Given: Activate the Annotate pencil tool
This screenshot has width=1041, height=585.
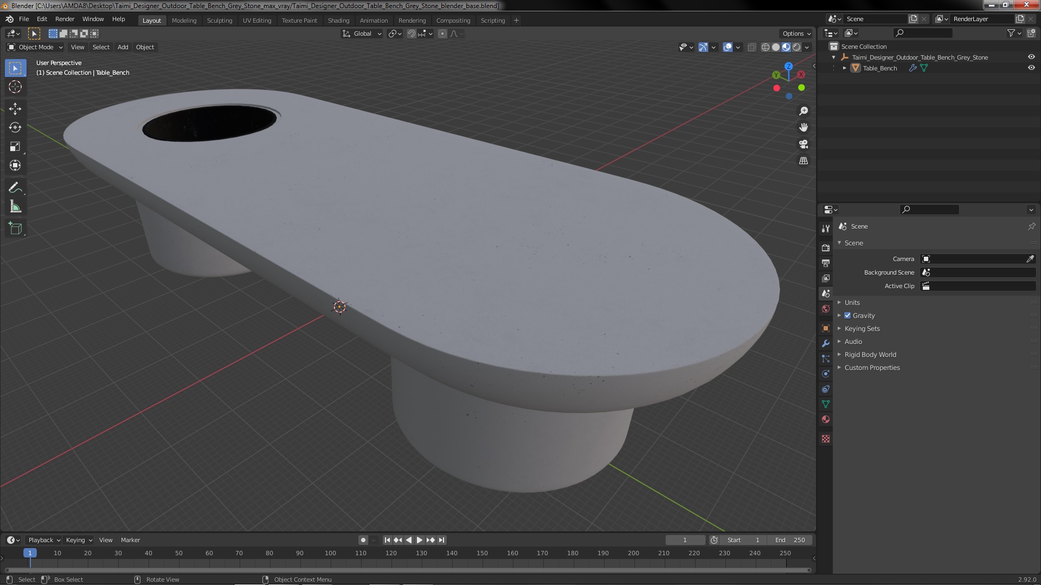Looking at the screenshot, I should (x=15, y=188).
